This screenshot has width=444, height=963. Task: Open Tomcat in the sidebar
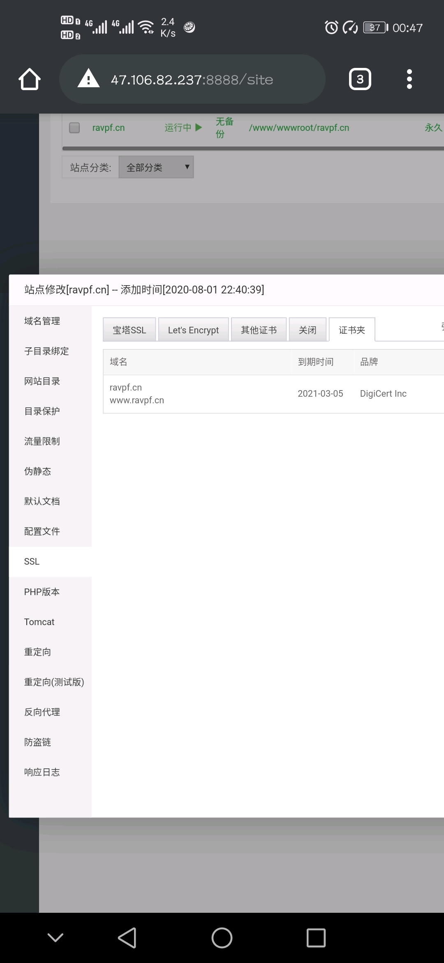point(50,622)
